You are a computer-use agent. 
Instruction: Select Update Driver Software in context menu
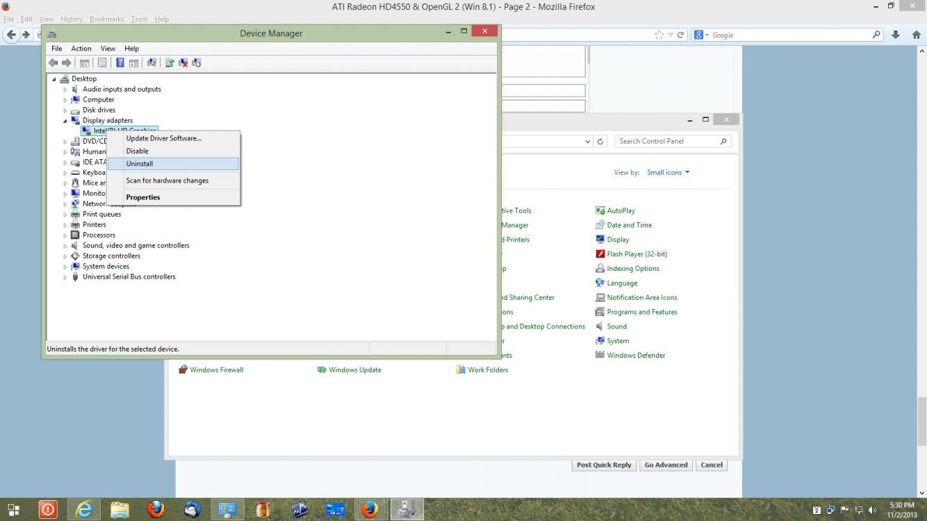(164, 138)
